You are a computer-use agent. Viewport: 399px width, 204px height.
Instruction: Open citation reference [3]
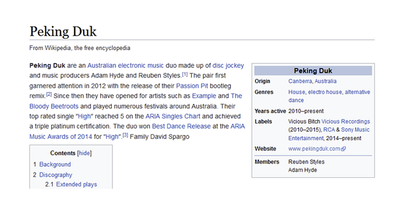[125, 135]
